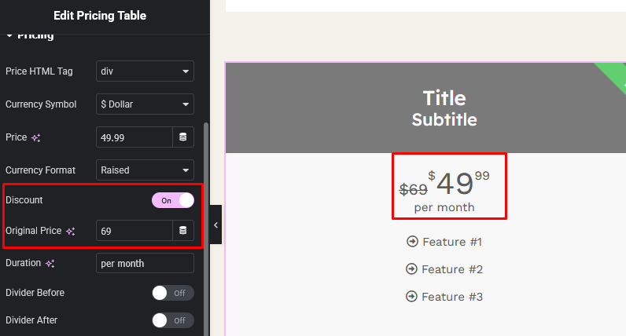Click the arrow icon beside Feature #3
The image size is (626, 336).
[x=411, y=297]
